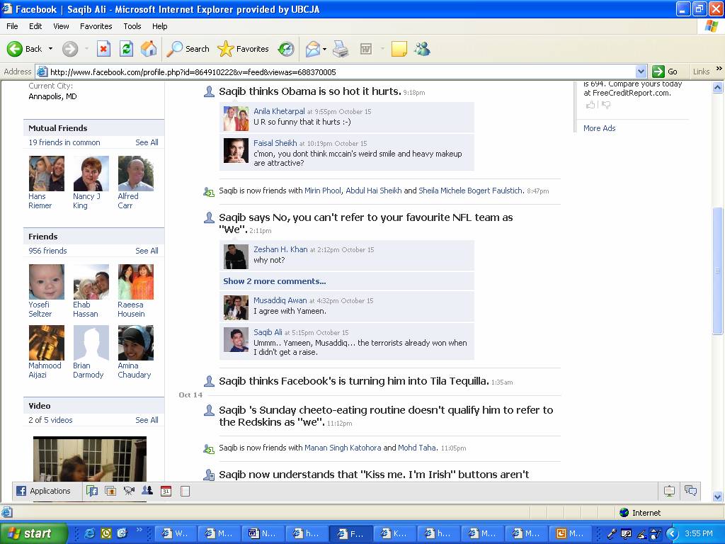
Task: Open 19 friends in common link
Action: pyautogui.click(x=64, y=142)
